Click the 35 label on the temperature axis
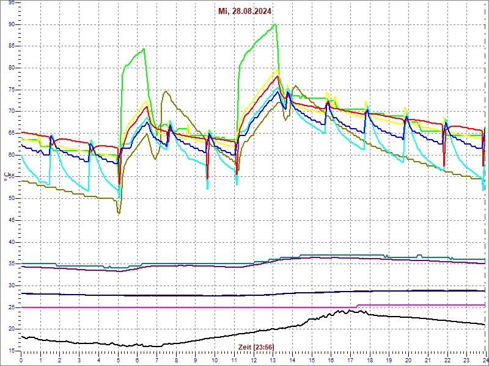The height and width of the screenshot is (366, 489). [10, 264]
